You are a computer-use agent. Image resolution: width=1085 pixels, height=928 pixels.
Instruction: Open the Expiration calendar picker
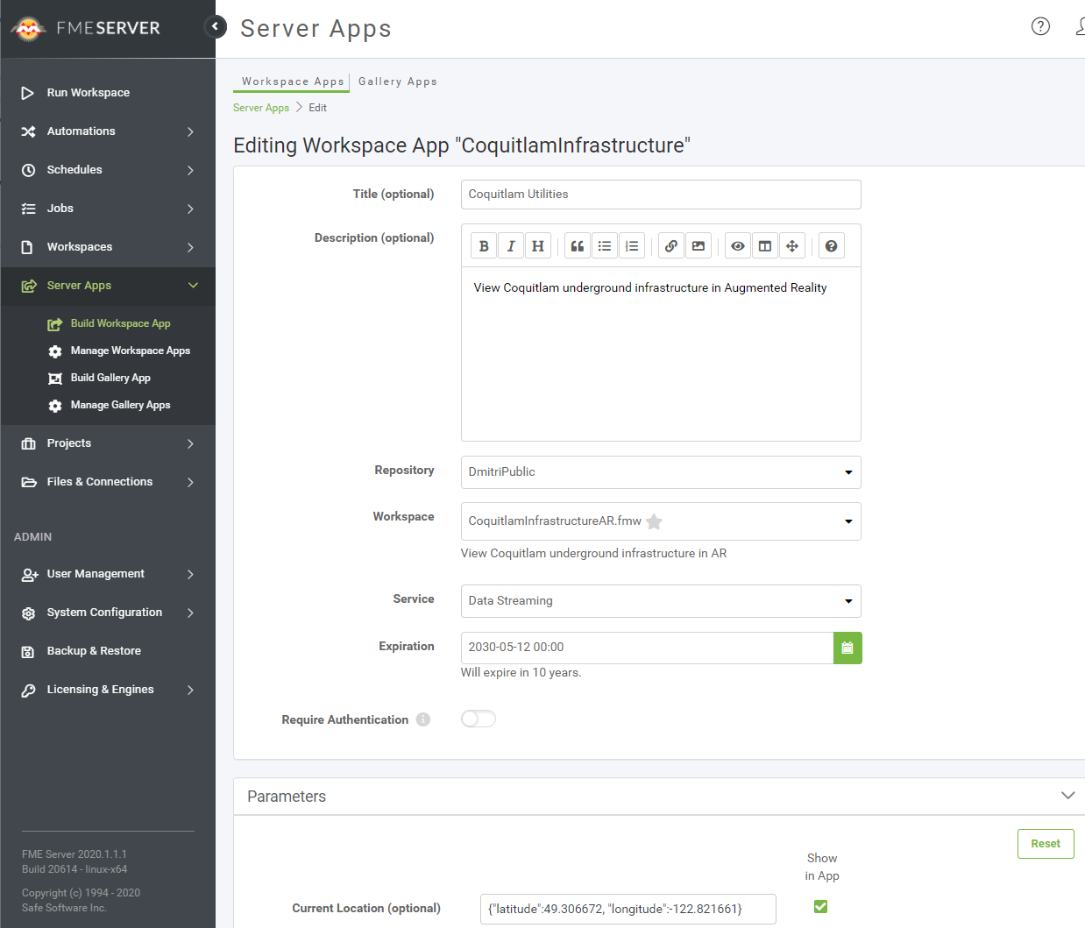pos(847,648)
